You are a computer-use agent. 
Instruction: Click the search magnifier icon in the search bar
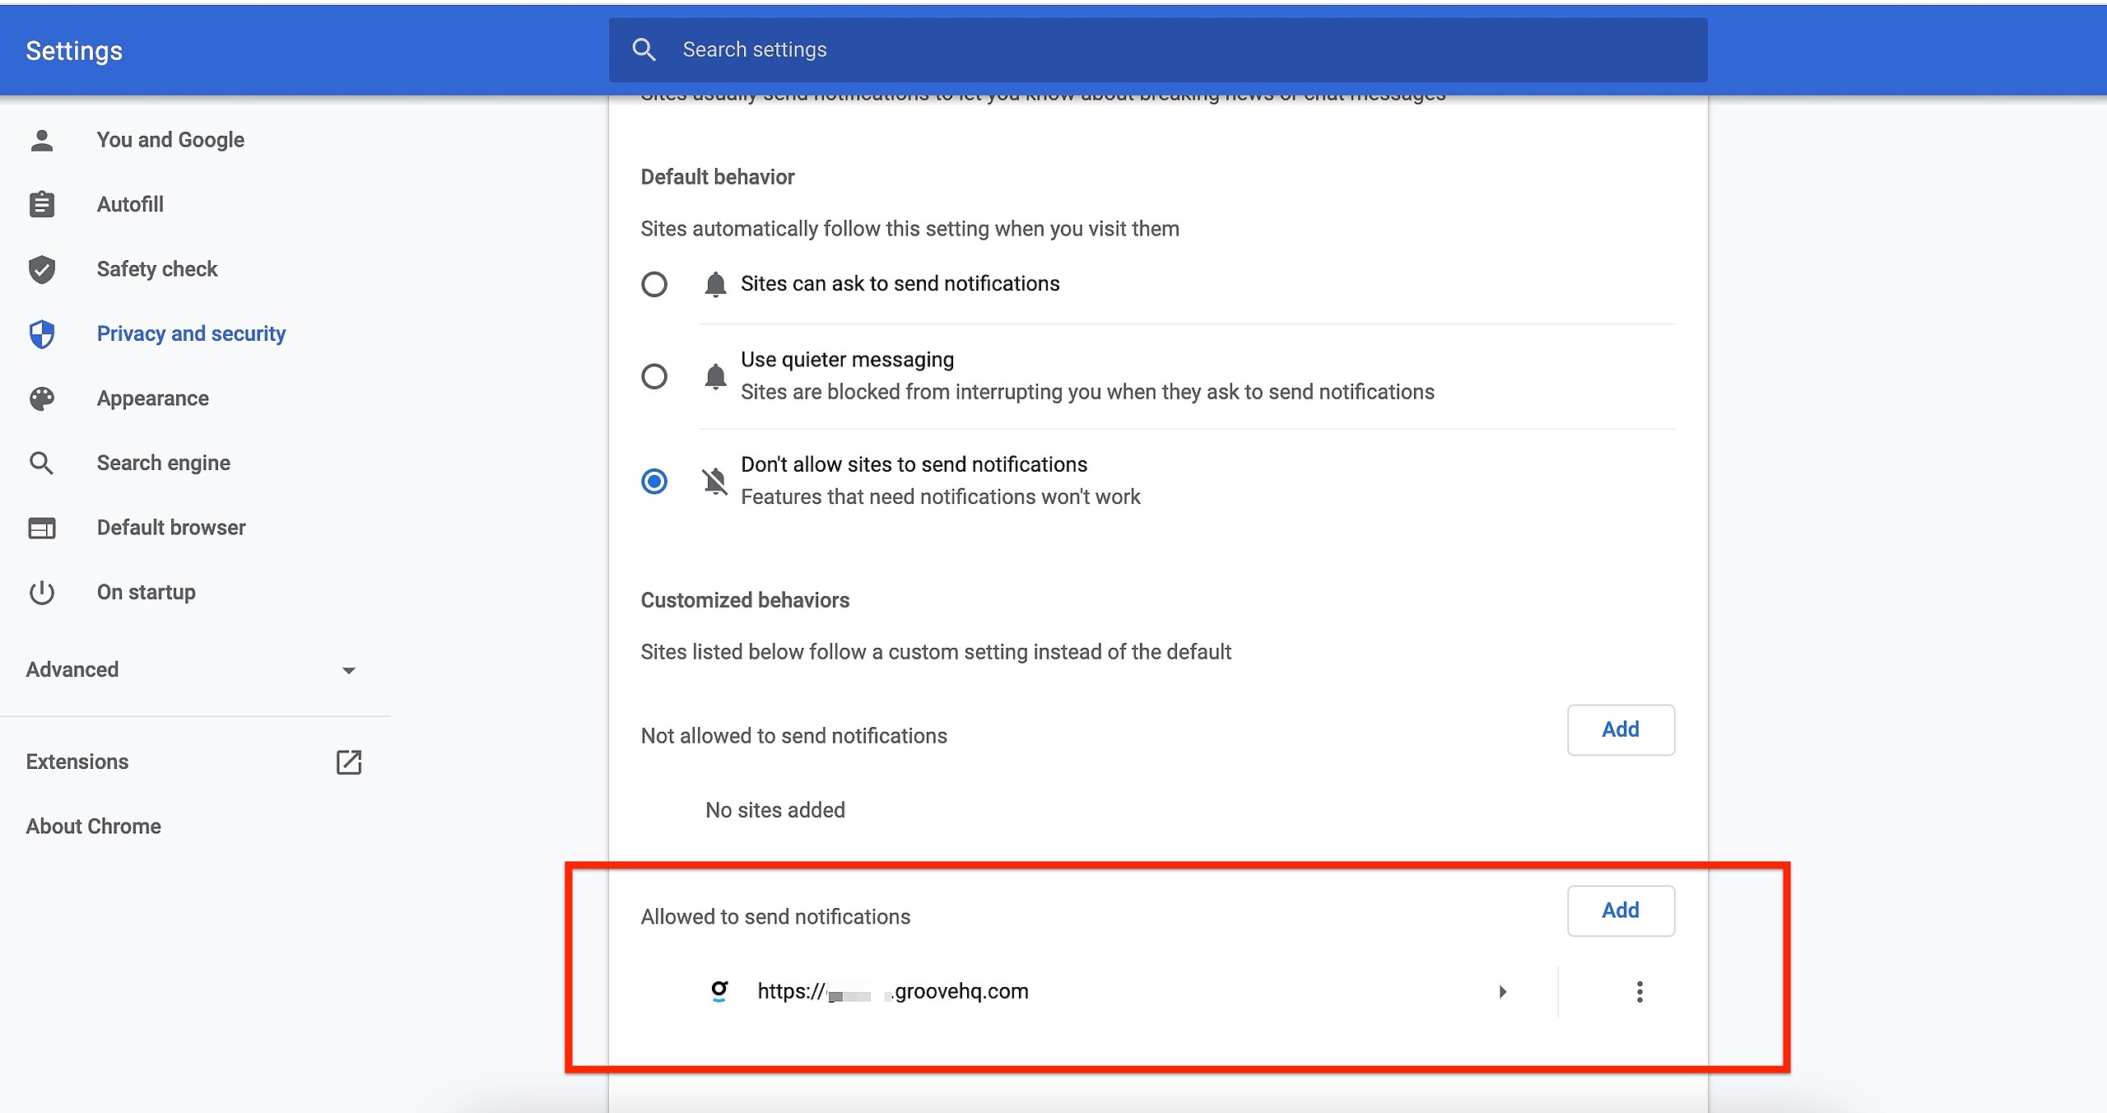click(x=644, y=50)
